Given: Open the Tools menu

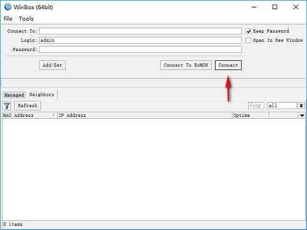Looking at the screenshot, I should coord(26,19).
